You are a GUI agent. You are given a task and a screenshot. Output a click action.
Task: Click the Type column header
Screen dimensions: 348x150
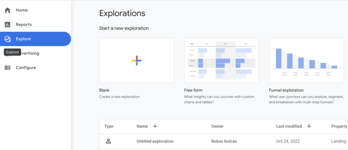click(x=109, y=126)
